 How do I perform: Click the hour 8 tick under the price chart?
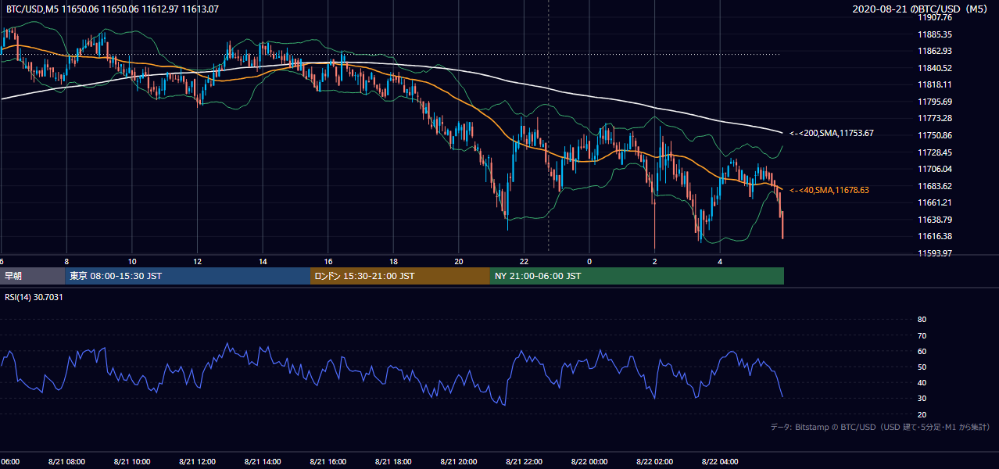[x=66, y=261]
